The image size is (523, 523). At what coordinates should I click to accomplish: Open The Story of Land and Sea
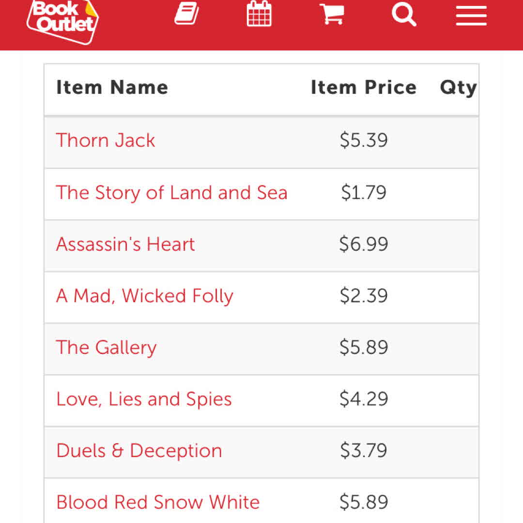tap(172, 193)
